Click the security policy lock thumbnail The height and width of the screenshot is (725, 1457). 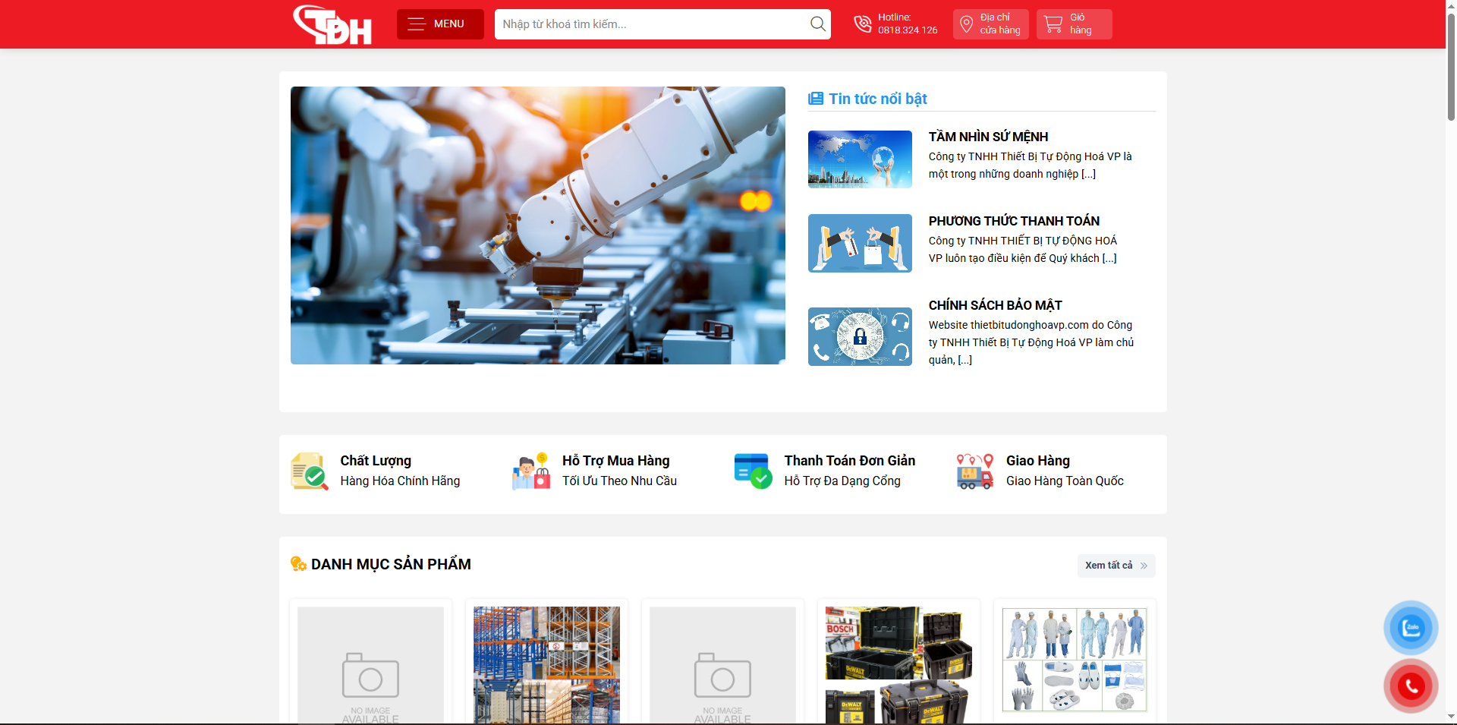[860, 336]
